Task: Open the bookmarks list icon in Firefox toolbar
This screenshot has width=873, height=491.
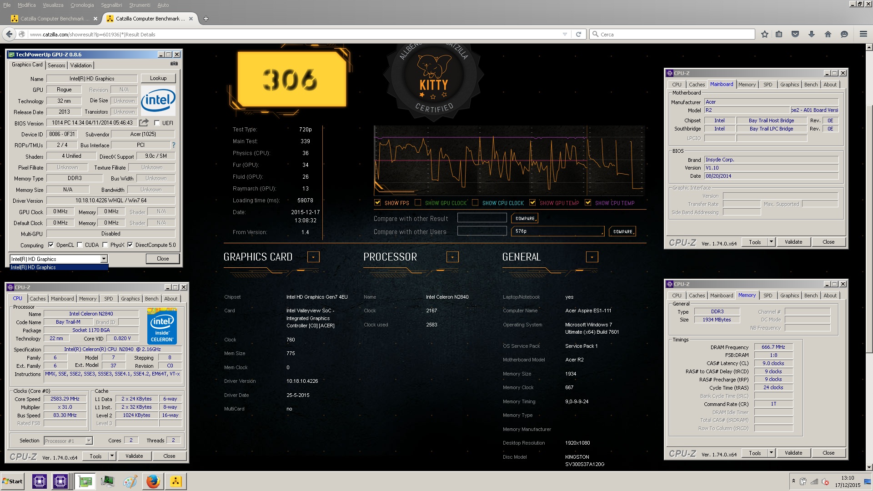Action: pyautogui.click(x=779, y=34)
